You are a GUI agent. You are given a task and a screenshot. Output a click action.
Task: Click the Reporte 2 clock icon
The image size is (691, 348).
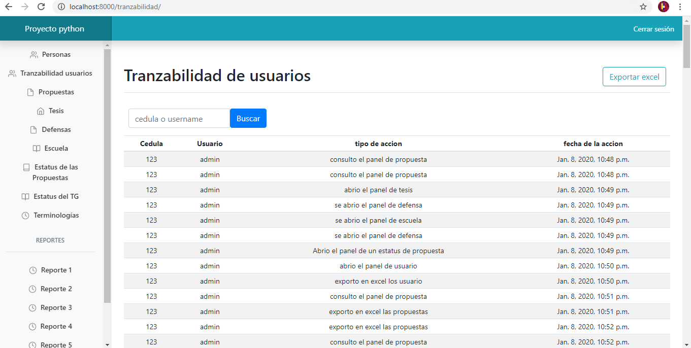[x=32, y=289]
